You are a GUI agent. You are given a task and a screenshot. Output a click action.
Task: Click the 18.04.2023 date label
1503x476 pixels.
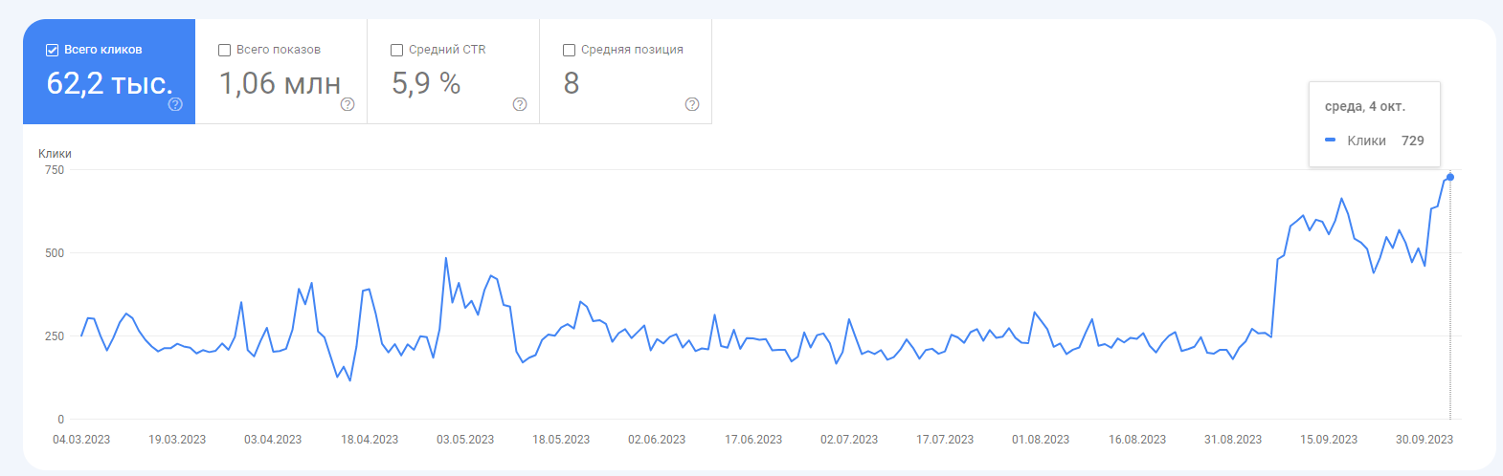[x=370, y=440]
